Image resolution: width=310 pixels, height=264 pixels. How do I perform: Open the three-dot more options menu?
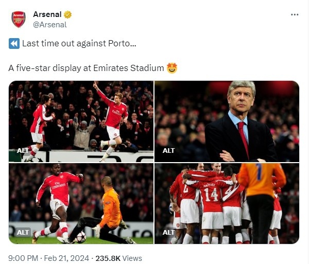pos(295,14)
